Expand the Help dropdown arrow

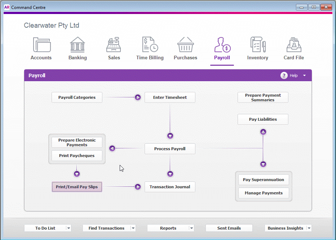point(305,75)
